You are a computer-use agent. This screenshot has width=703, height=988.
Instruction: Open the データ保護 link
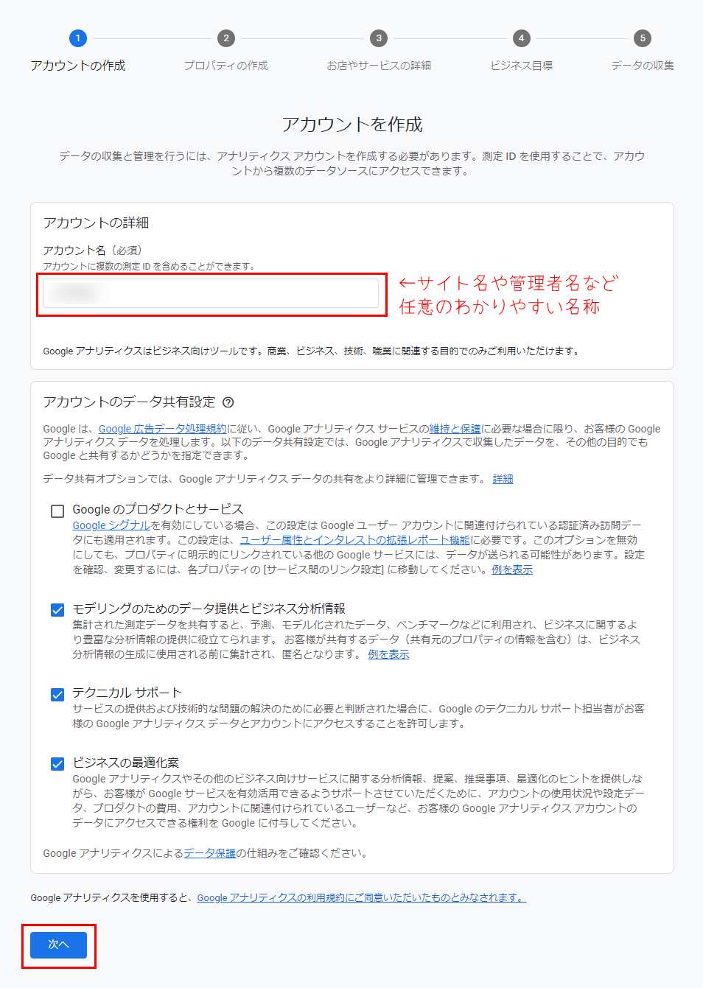(209, 853)
